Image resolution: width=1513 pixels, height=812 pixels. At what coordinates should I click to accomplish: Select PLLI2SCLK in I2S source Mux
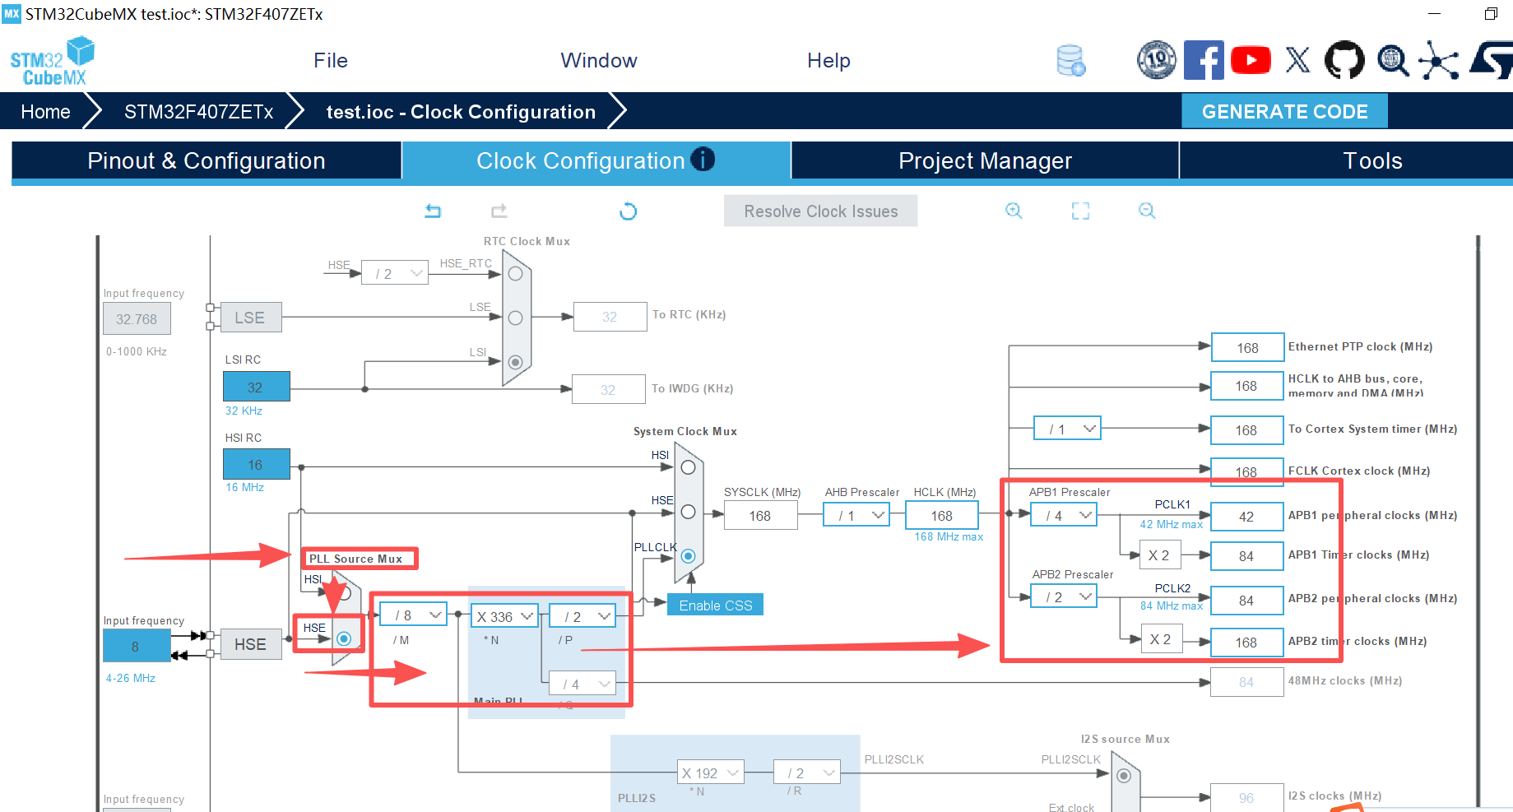pyautogui.click(x=1124, y=776)
